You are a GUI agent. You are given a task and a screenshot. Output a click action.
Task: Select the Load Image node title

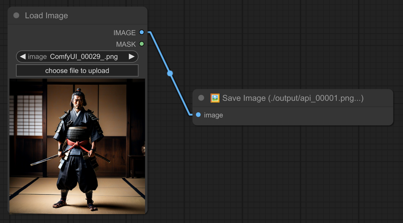click(46, 16)
